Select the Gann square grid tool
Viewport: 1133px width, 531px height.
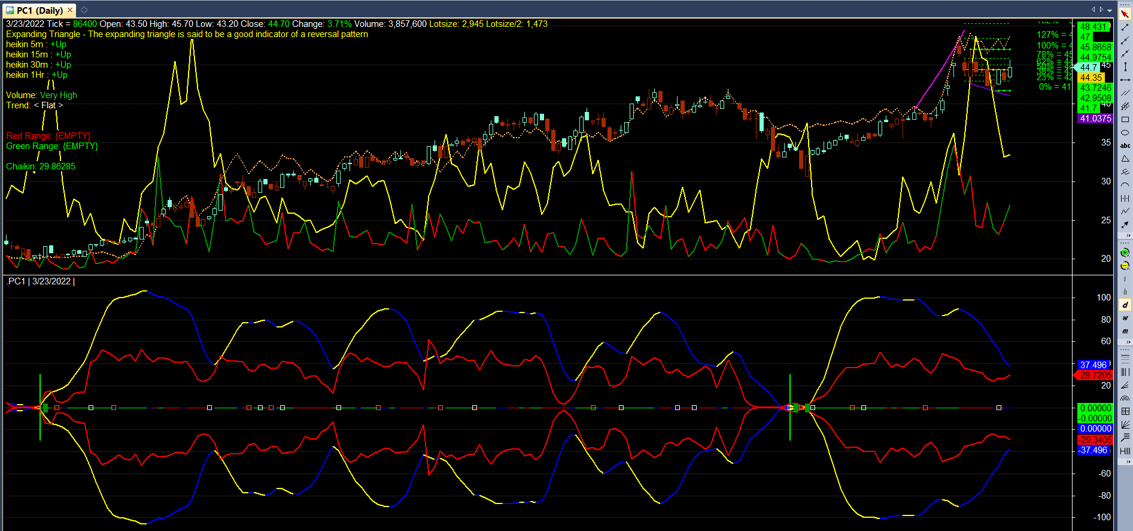(1125, 411)
